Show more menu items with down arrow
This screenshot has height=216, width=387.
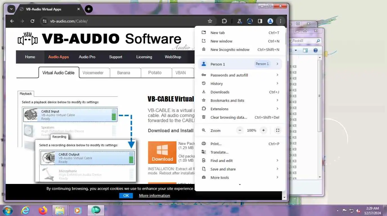(x=240, y=185)
